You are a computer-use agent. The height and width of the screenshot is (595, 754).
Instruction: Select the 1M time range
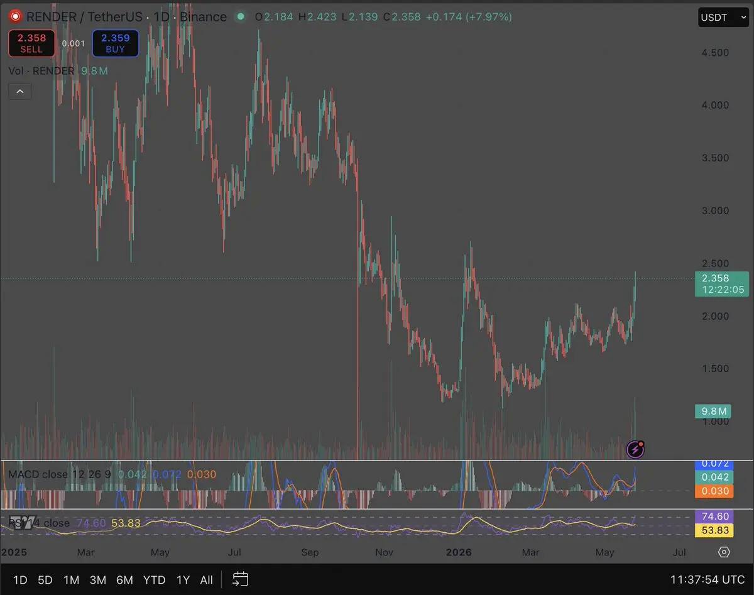[71, 580]
